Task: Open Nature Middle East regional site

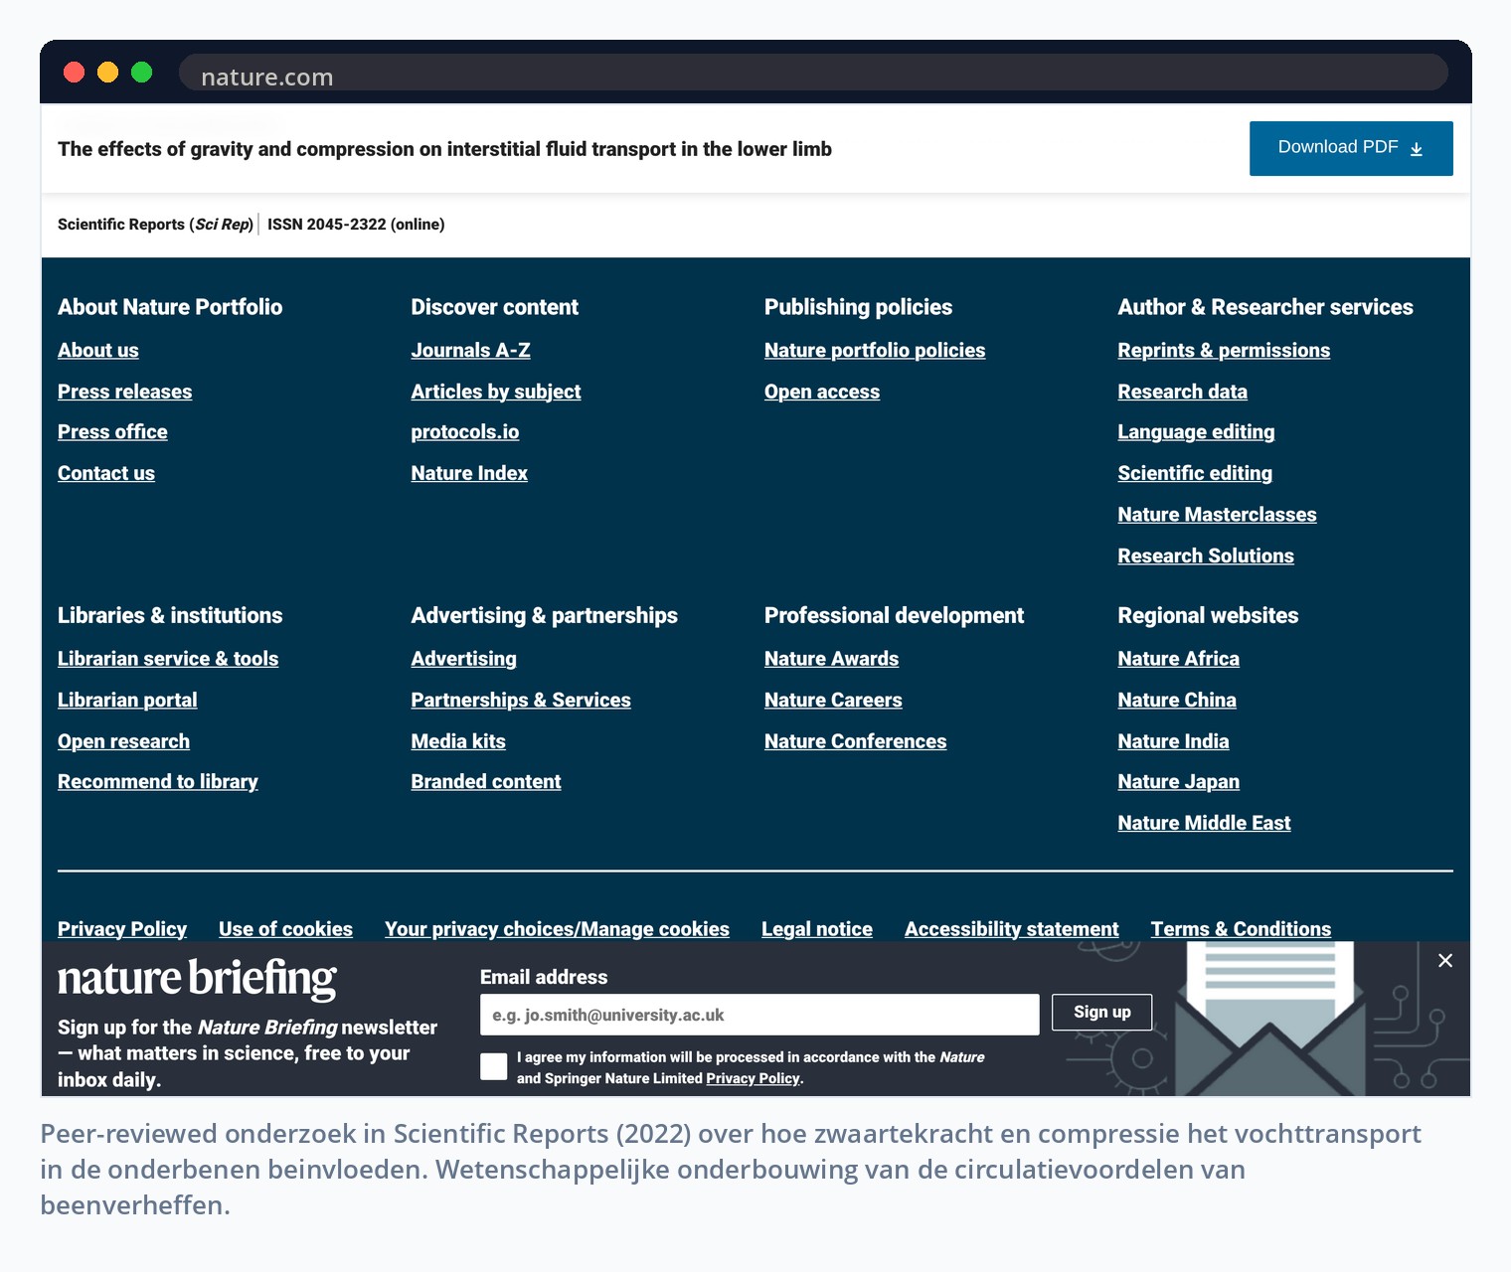Action: coord(1205,823)
